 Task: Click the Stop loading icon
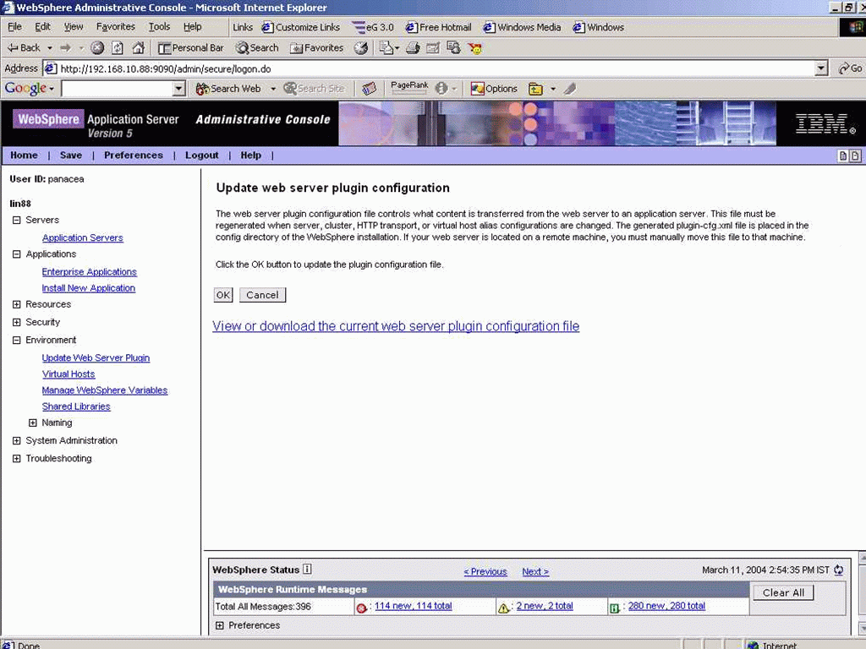(x=97, y=48)
